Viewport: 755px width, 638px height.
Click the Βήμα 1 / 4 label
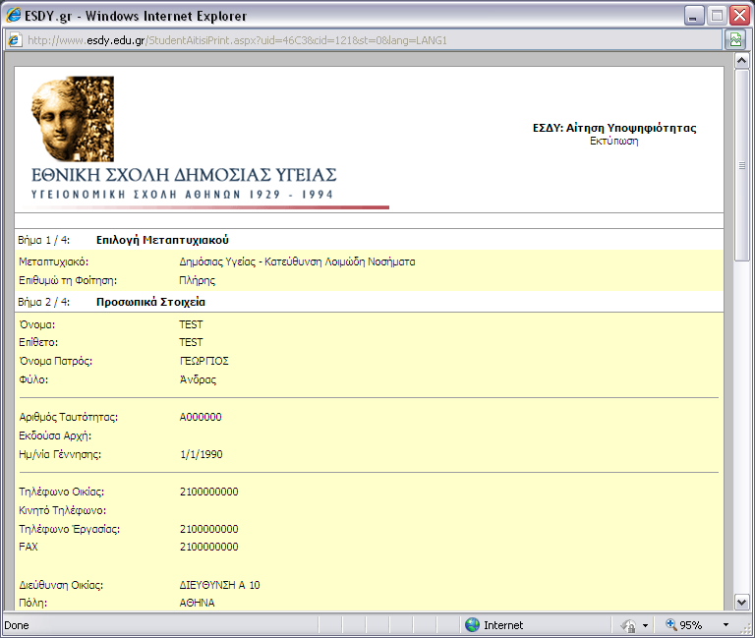point(44,240)
